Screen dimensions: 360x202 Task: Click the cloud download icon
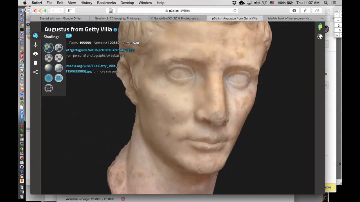click(35, 54)
